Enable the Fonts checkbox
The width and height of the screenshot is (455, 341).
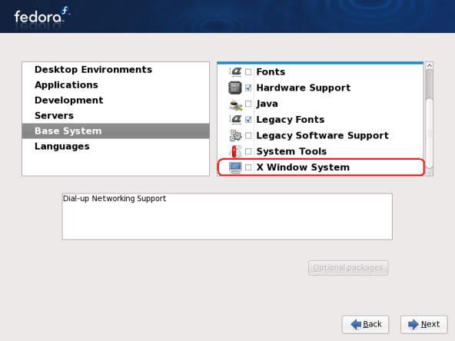coord(248,72)
